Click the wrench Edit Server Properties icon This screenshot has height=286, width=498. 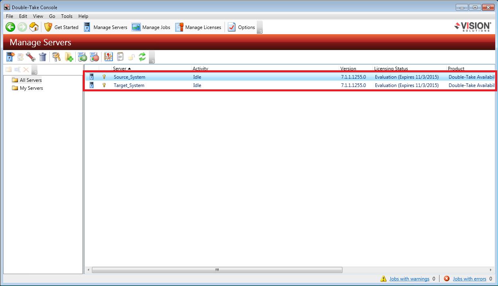coord(31,57)
